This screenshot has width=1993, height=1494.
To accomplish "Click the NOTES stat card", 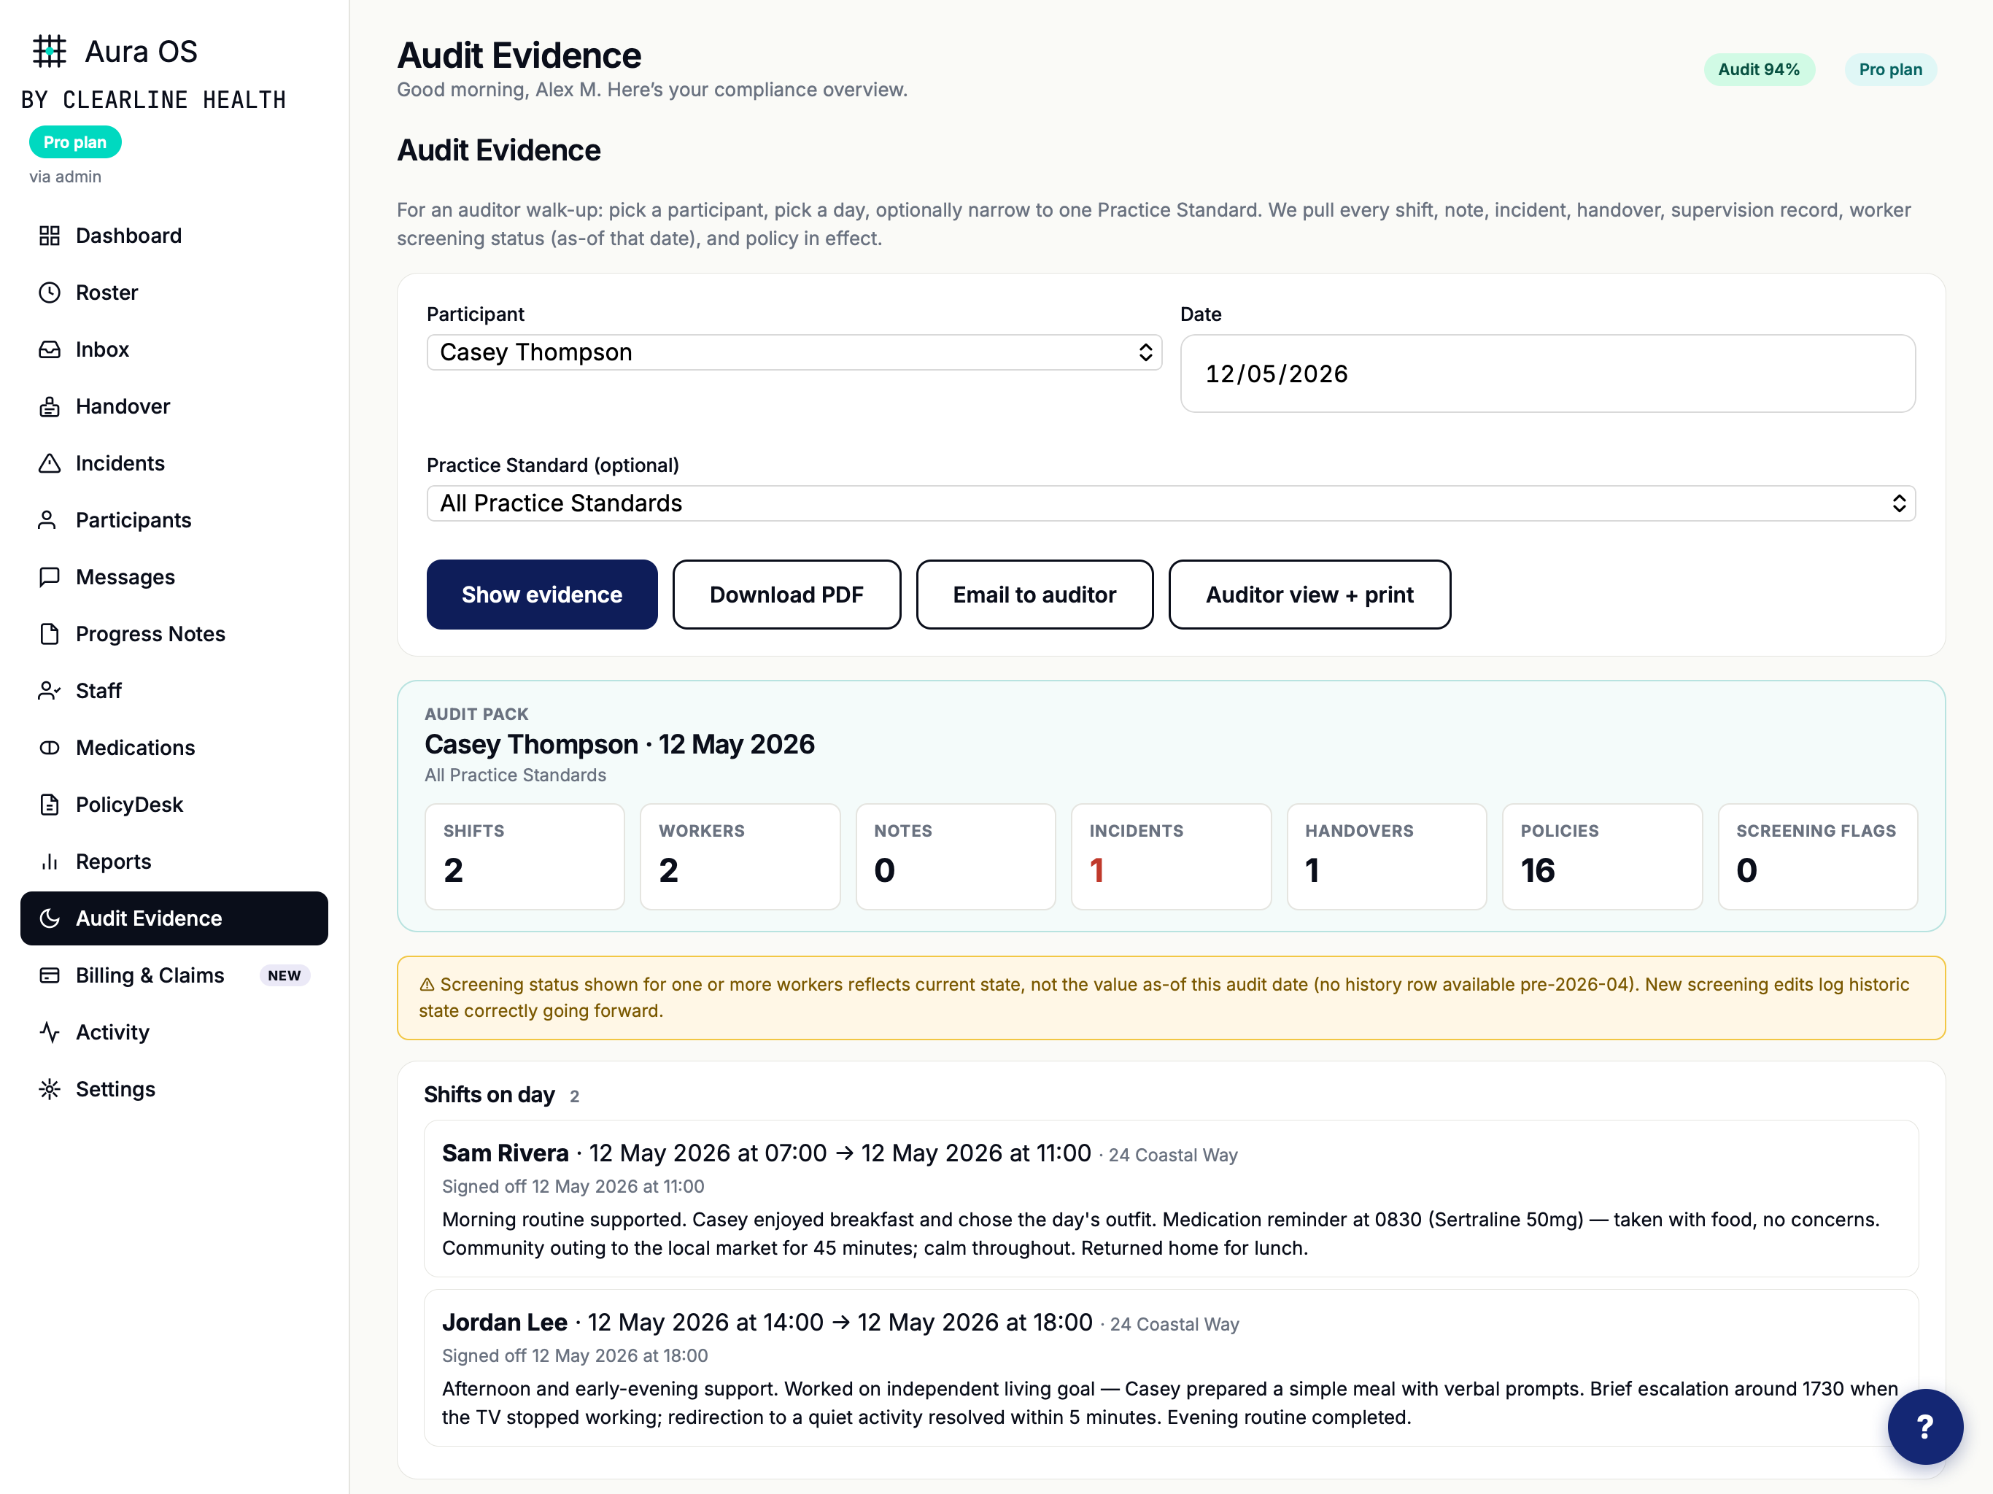I will pos(955,856).
